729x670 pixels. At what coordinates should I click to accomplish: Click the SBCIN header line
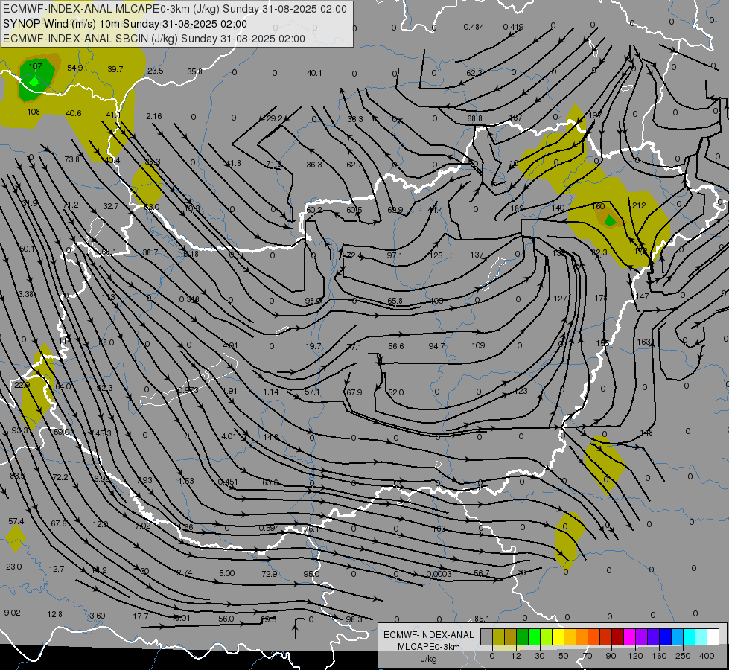[154, 39]
